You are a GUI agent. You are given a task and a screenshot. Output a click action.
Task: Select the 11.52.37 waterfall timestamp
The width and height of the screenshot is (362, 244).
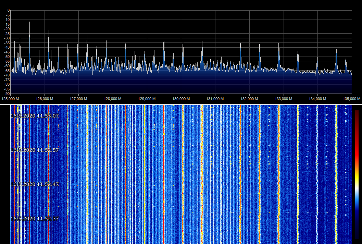[35, 219]
